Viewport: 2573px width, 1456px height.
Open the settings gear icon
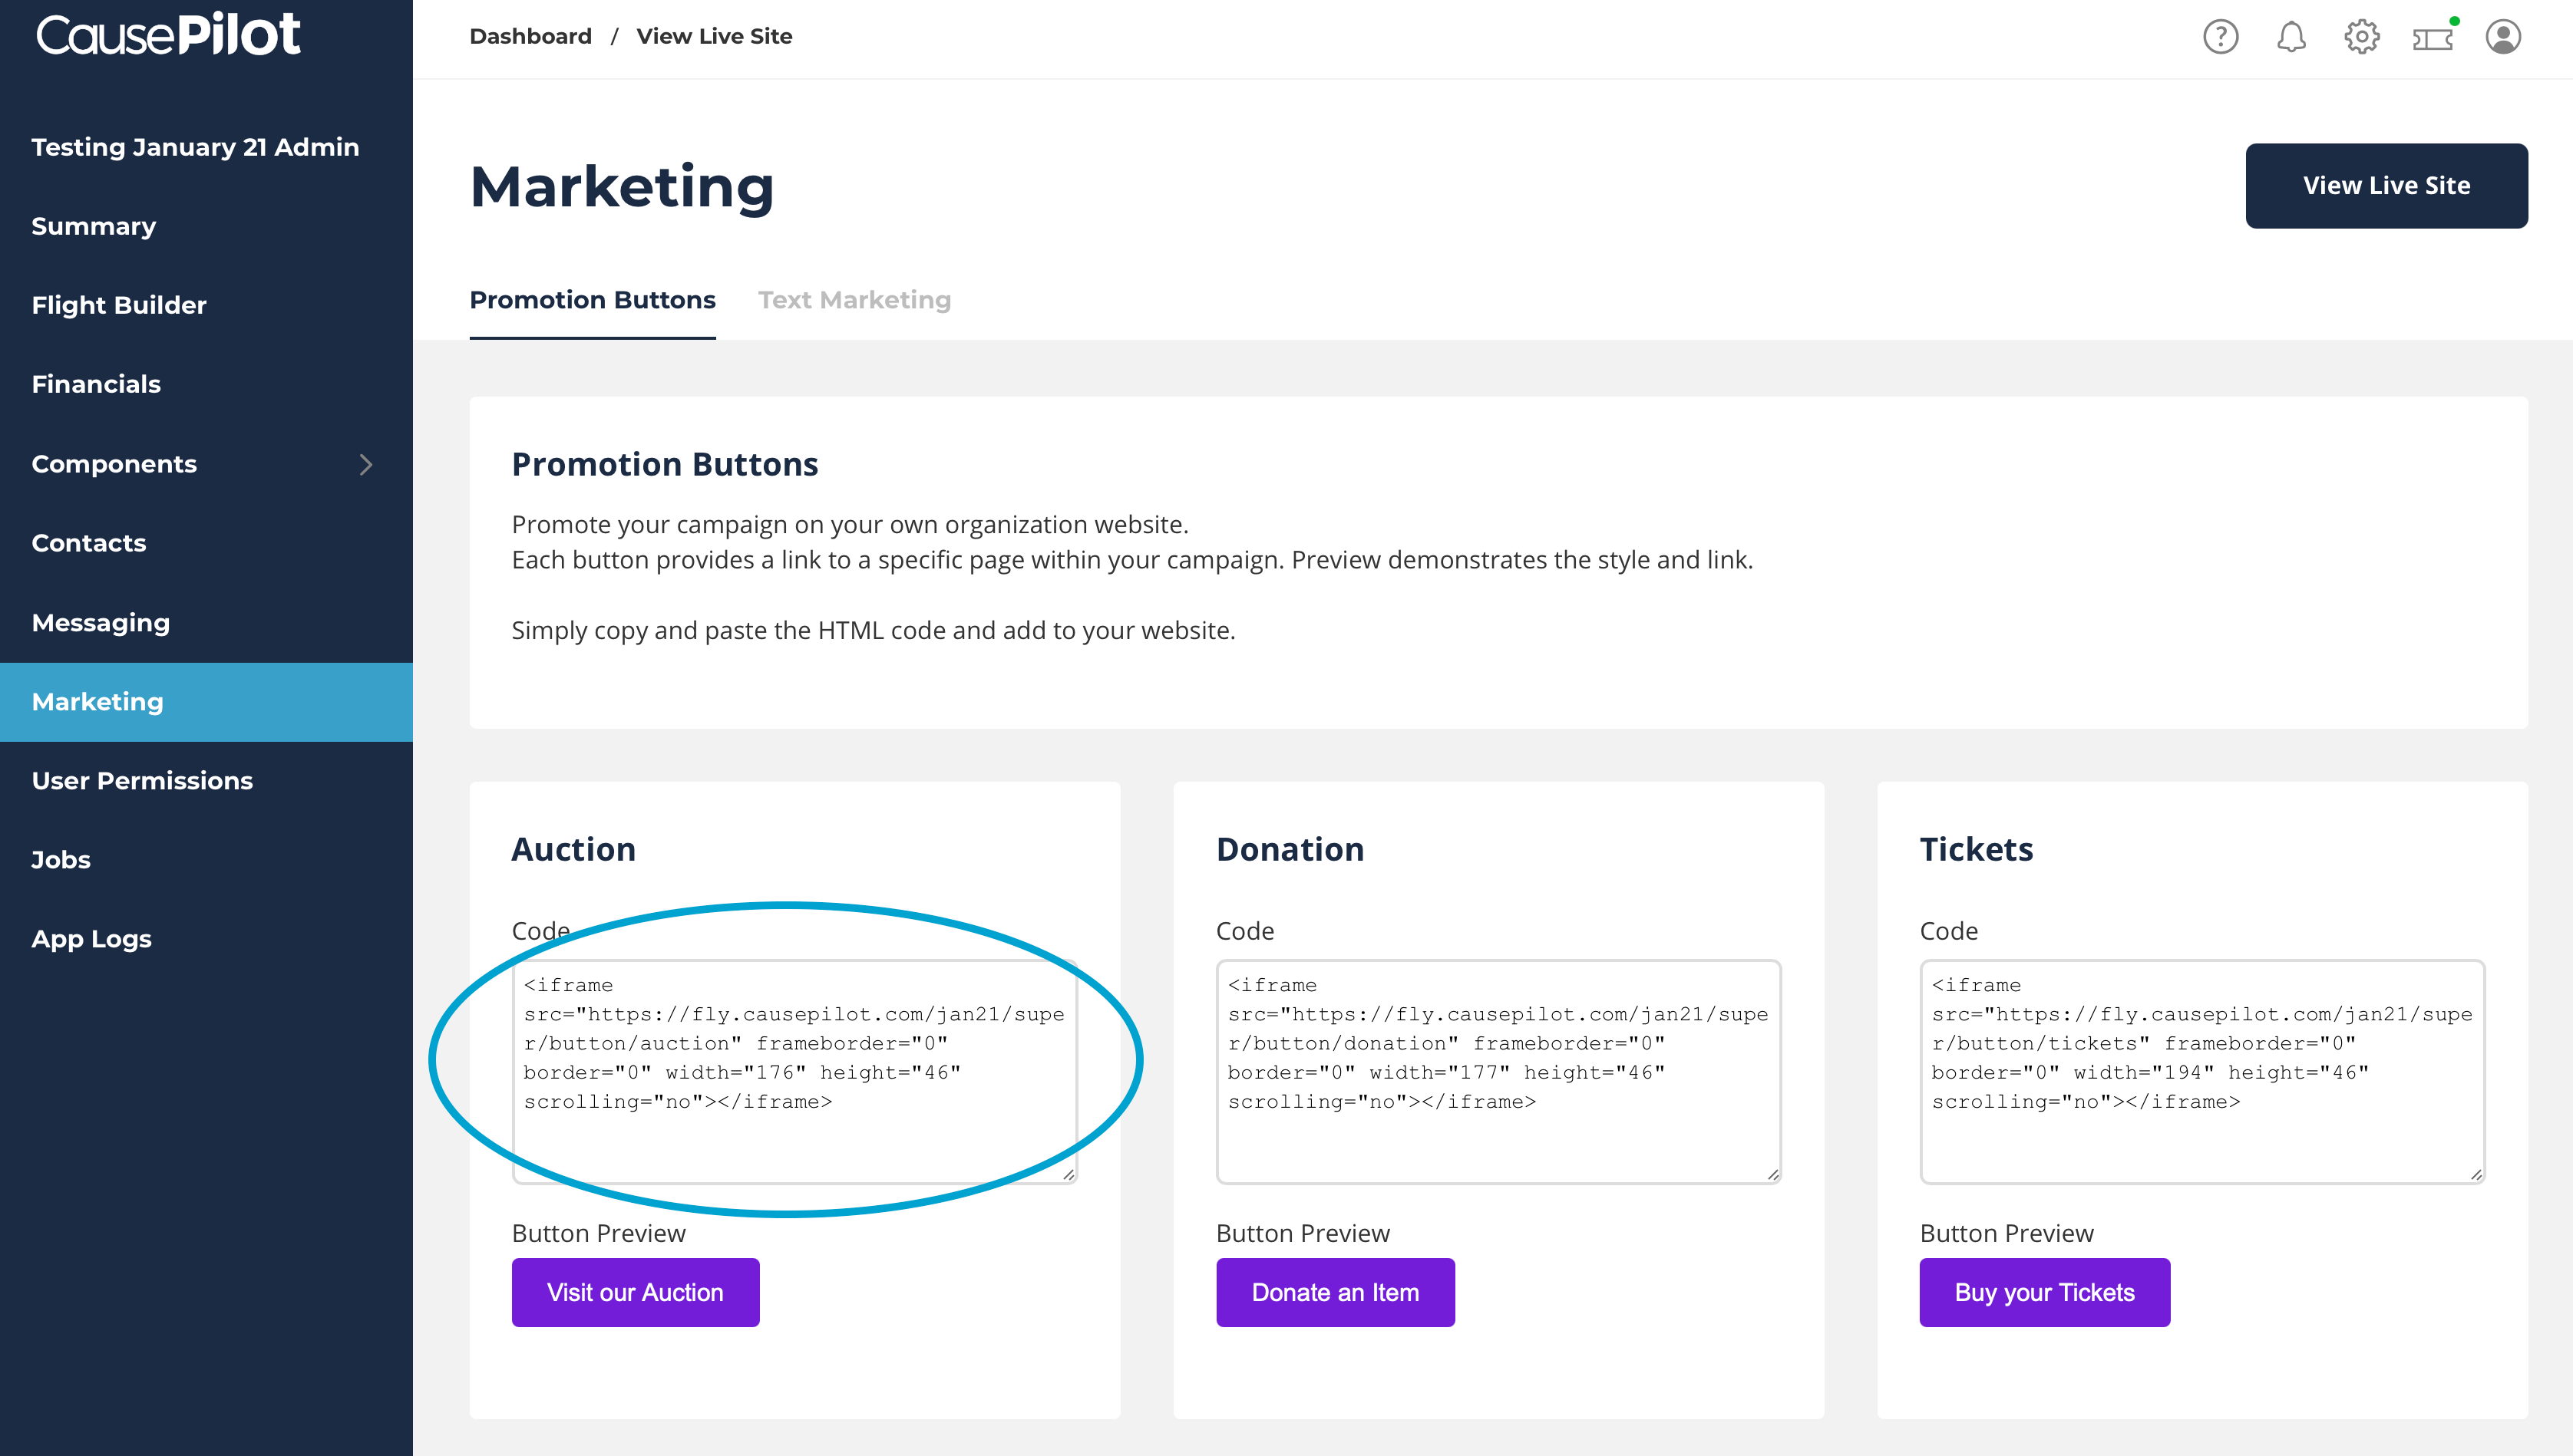[x=2361, y=37]
